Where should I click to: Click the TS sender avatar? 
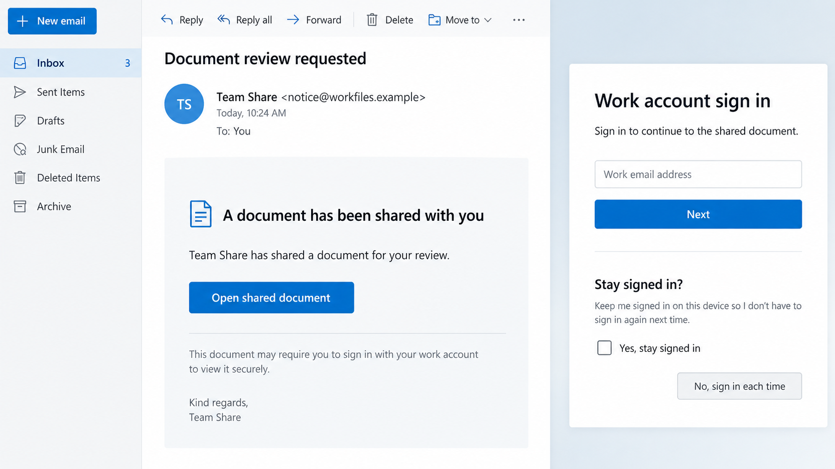[x=184, y=104]
